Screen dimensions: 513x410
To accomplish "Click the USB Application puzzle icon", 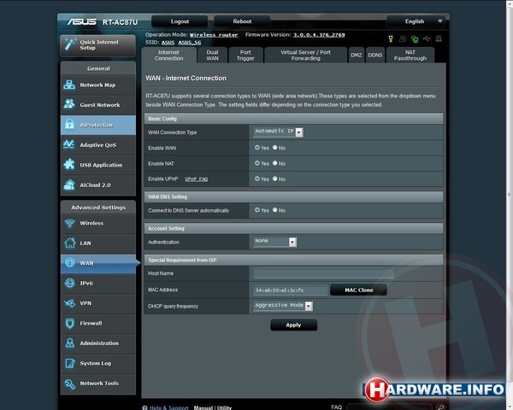I will pos(69,165).
